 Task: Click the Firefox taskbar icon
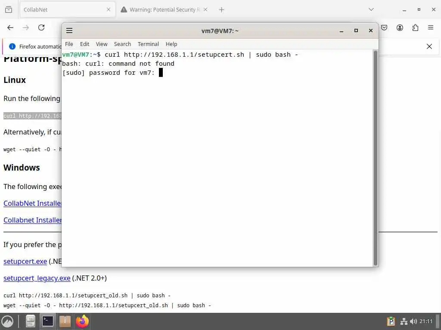pyautogui.click(x=82, y=321)
